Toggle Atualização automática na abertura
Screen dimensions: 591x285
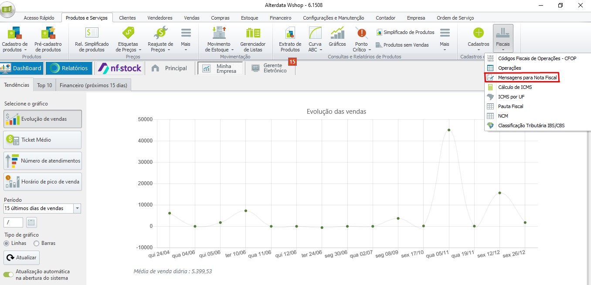pos(8,275)
